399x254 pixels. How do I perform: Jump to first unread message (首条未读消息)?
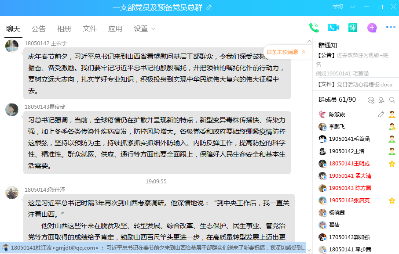click(286, 52)
